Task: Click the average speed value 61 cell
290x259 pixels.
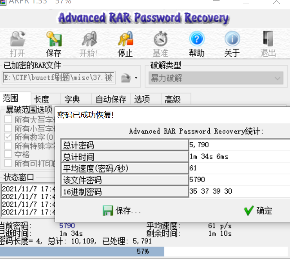Action: pyautogui.click(x=239, y=168)
